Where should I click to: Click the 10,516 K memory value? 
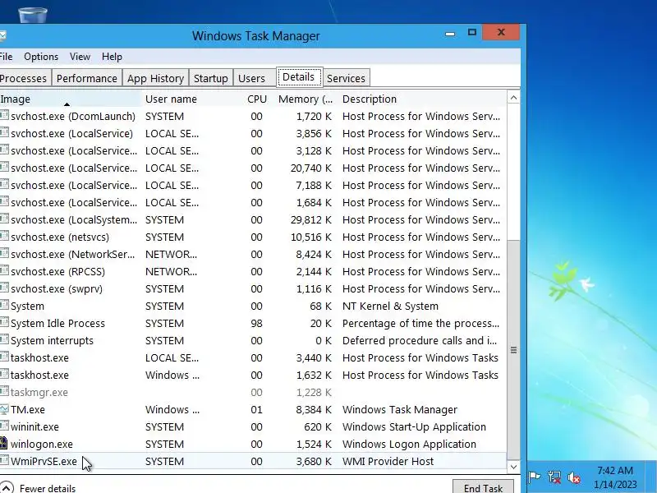click(311, 237)
